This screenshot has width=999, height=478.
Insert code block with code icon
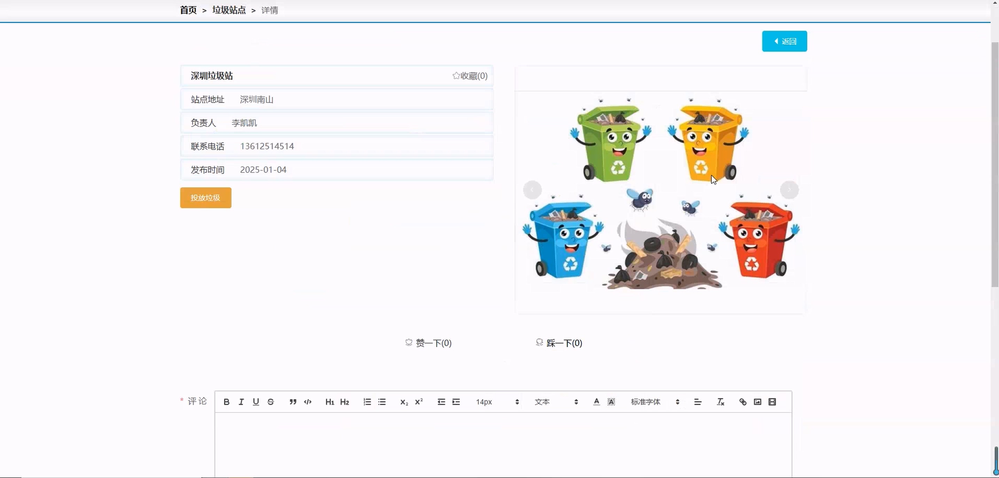[x=308, y=402]
